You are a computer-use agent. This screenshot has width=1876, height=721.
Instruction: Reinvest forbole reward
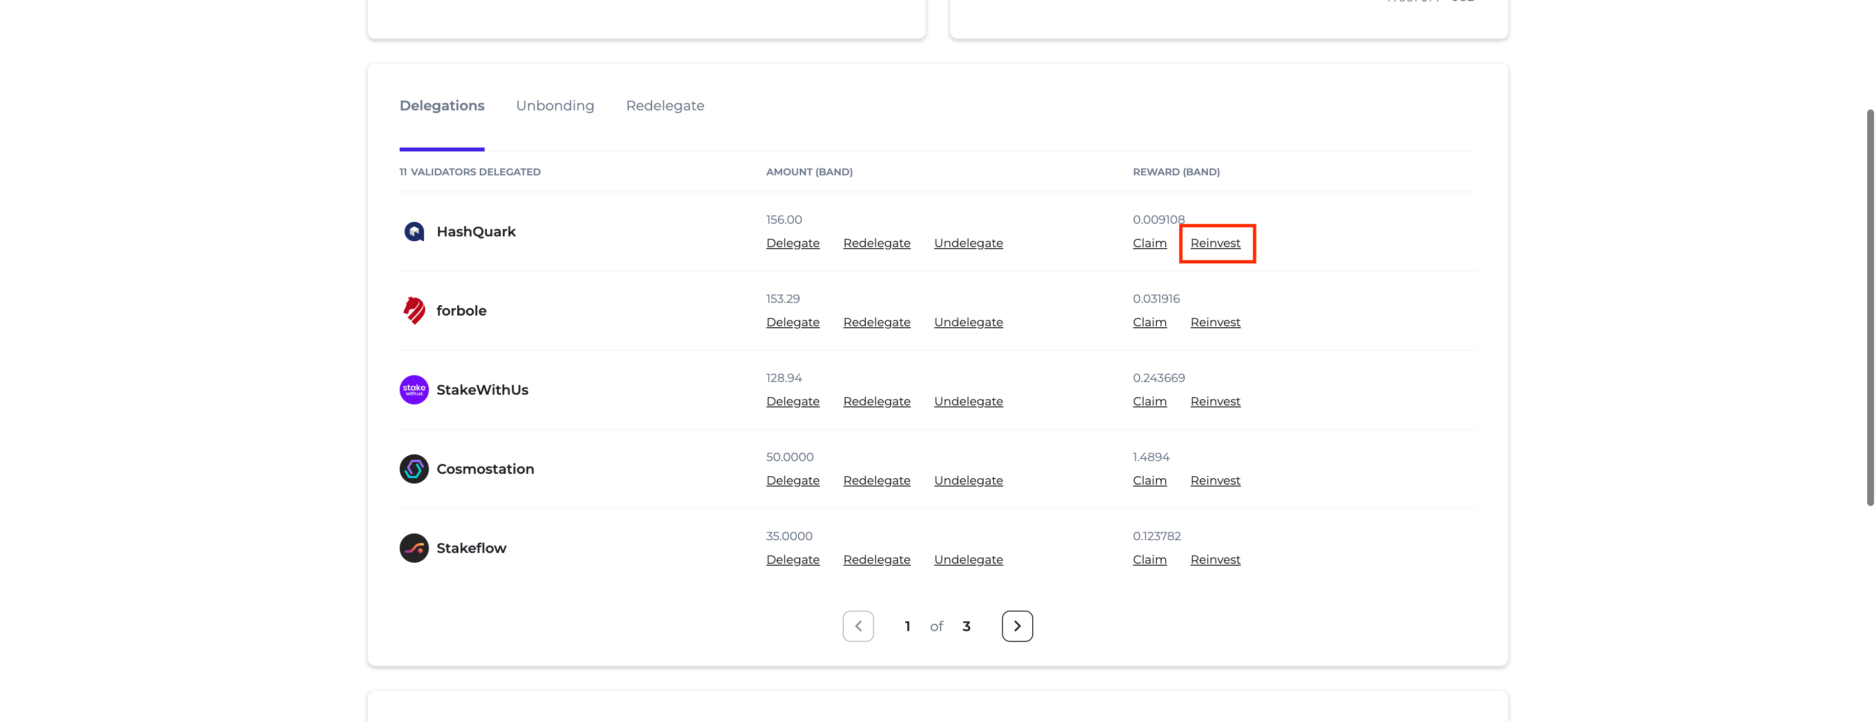coord(1215,322)
